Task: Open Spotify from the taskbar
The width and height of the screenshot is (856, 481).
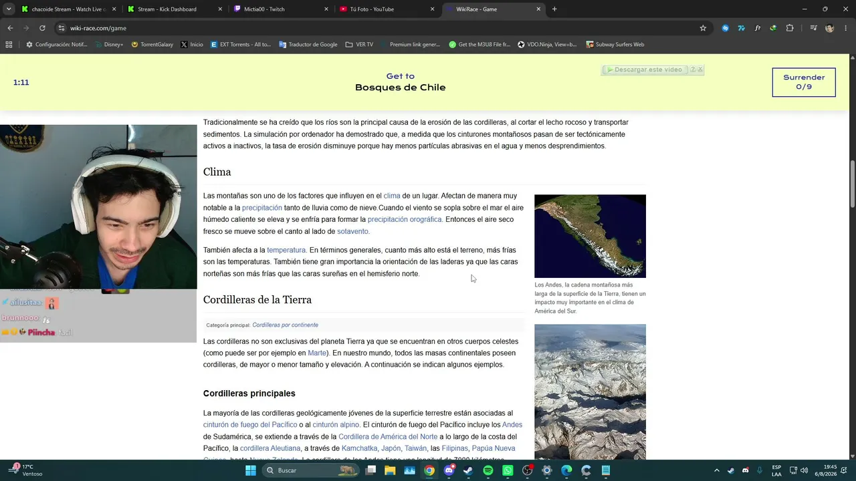Action: coord(488,470)
